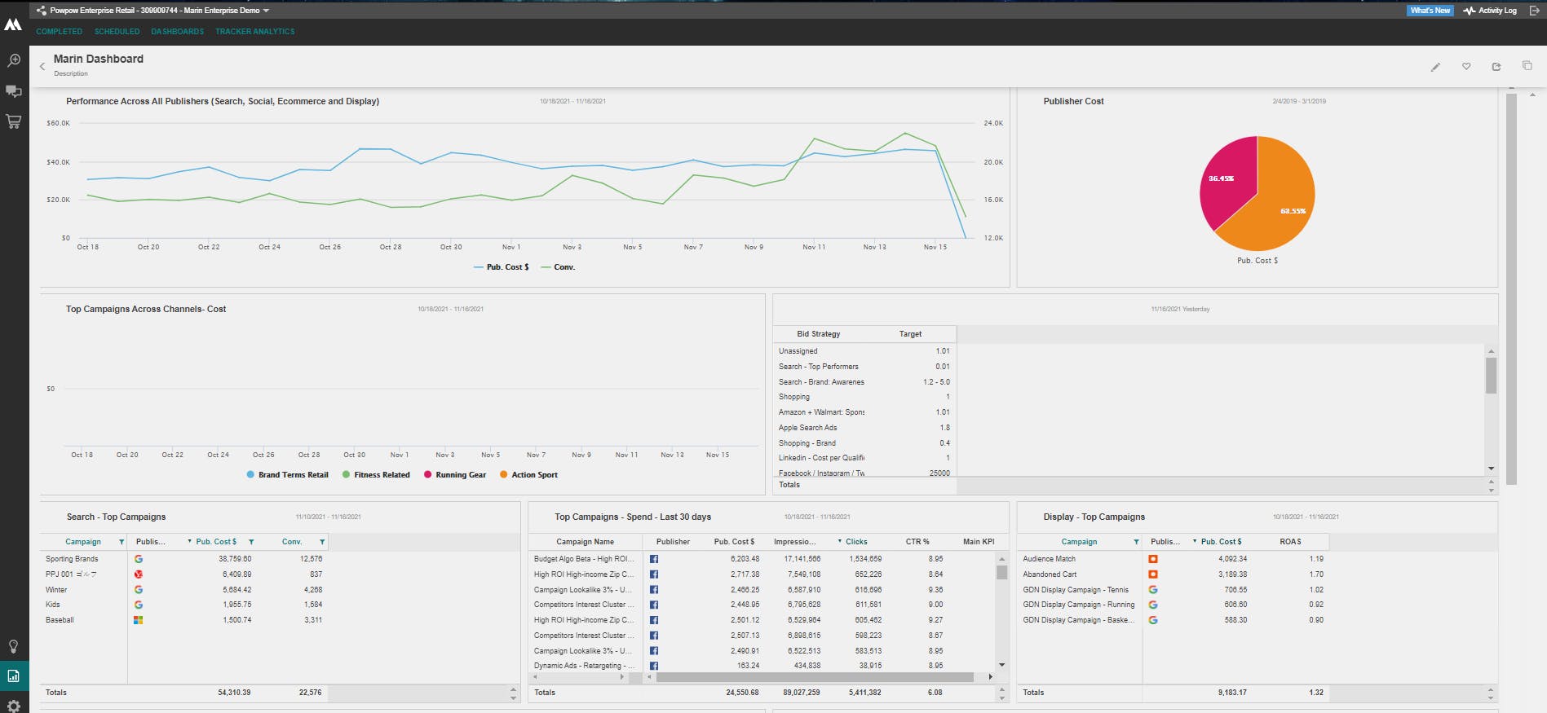The width and height of the screenshot is (1547, 713).
Task: Open the Campaign column filter in Search table
Action: pos(122,542)
